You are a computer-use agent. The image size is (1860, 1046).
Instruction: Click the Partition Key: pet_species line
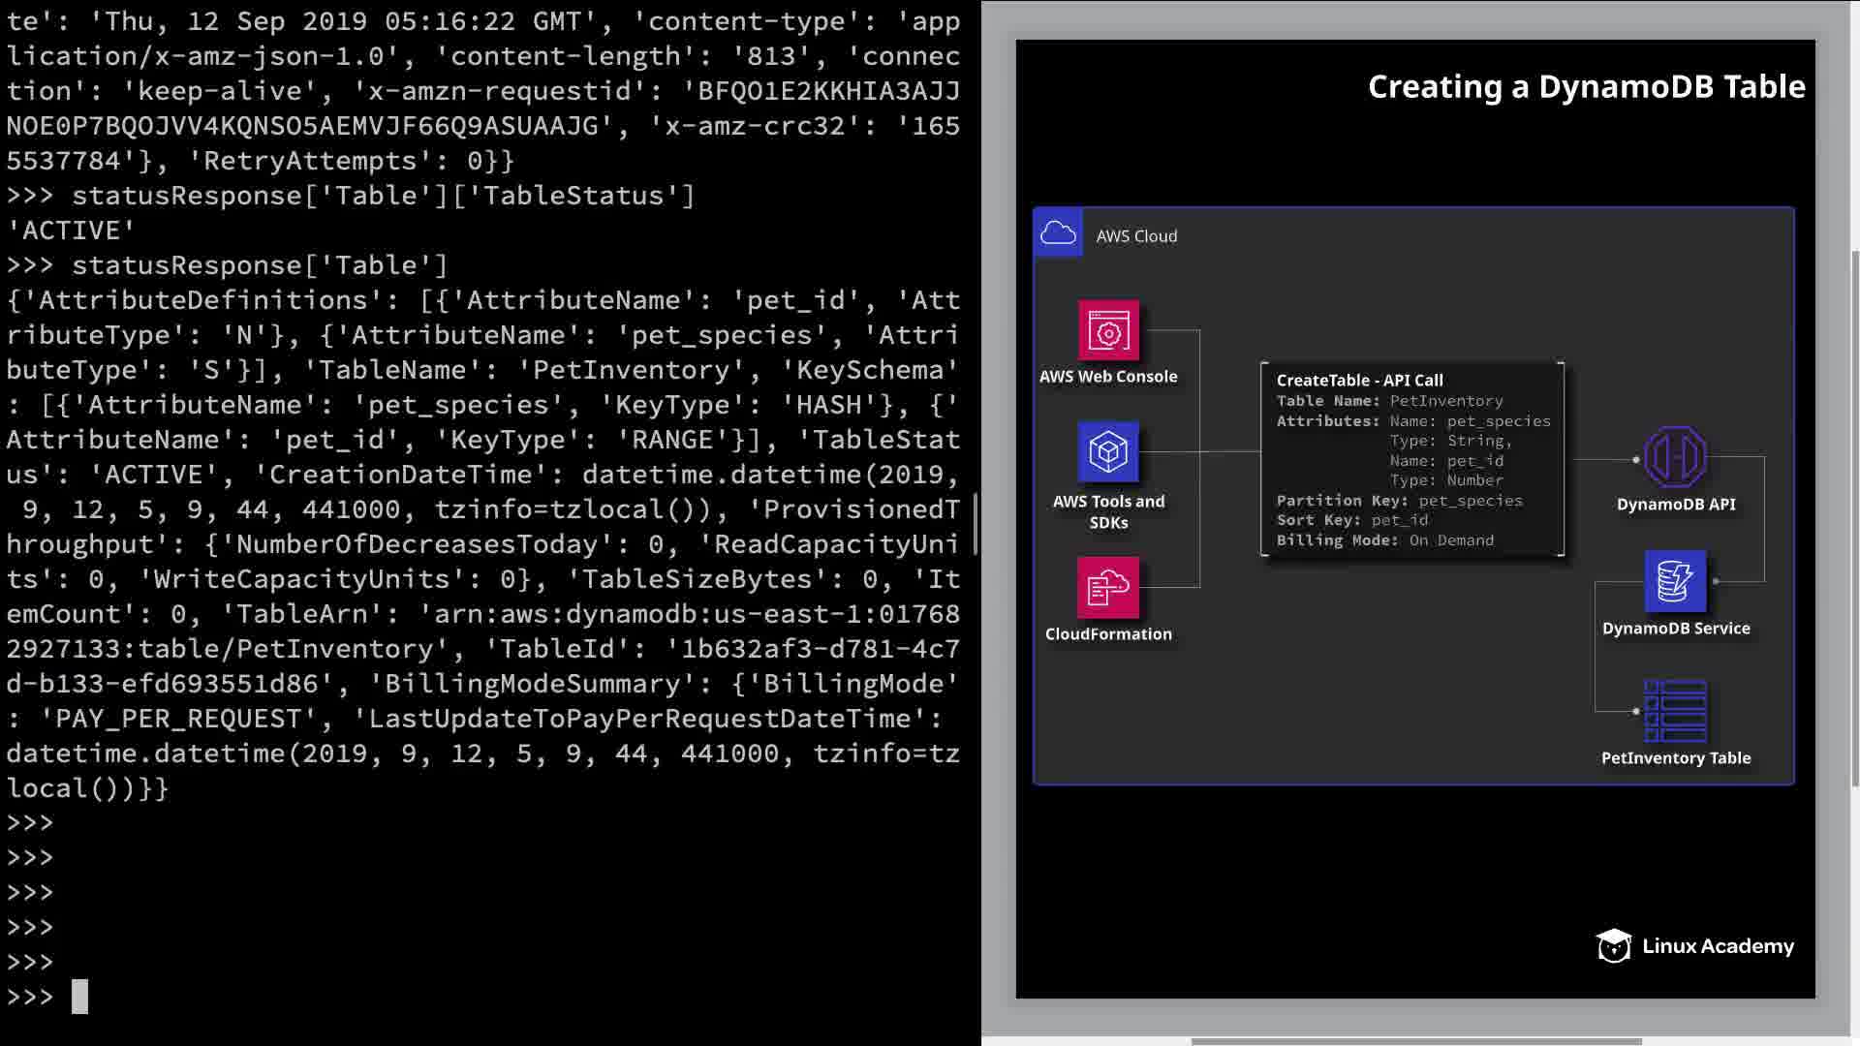point(1399,501)
